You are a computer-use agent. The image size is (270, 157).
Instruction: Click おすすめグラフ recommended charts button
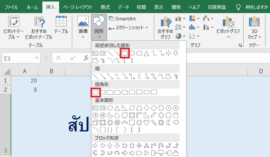click(x=165, y=27)
